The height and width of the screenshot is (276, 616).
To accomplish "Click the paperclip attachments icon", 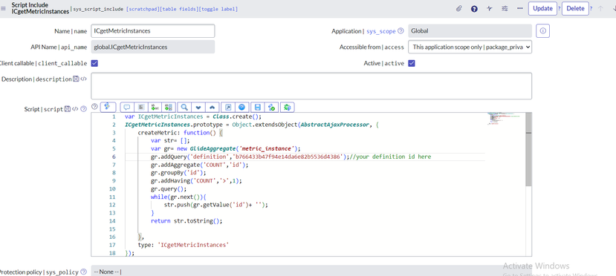I will tap(459, 8).
